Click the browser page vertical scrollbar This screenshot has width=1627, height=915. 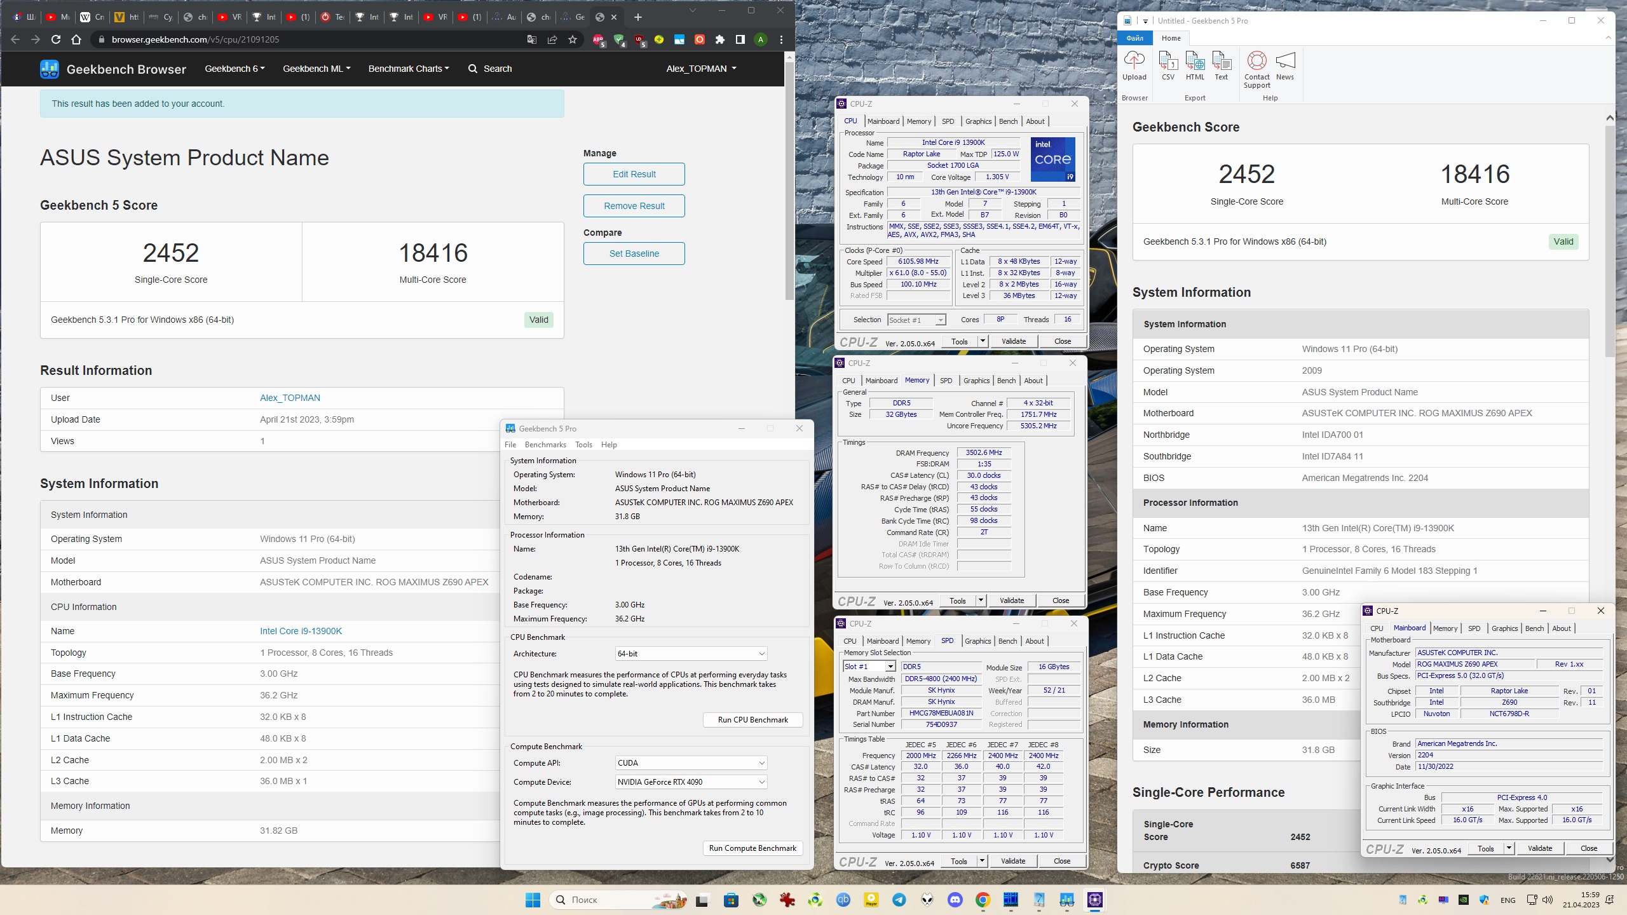click(789, 181)
